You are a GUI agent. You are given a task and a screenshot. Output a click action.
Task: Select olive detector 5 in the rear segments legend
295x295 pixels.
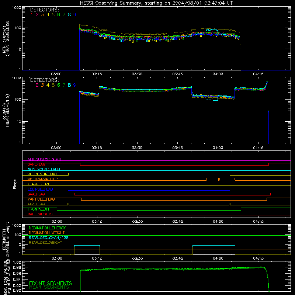(x=53, y=85)
